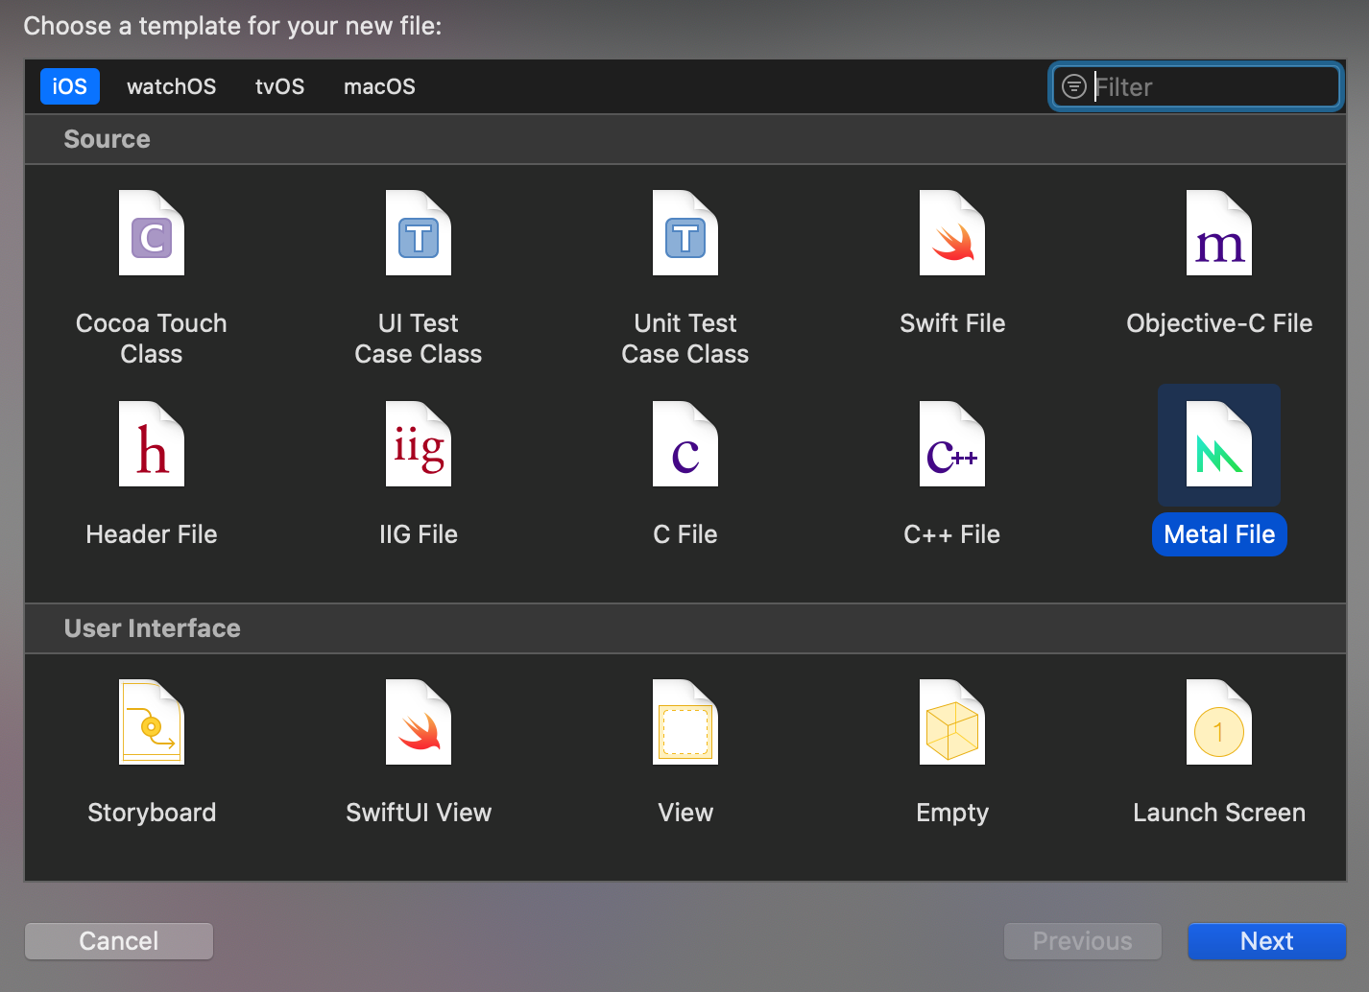Choose the Objective-C File icon
Image resolution: width=1369 pixels, height=992 pixels.
tap(1219, 233)
